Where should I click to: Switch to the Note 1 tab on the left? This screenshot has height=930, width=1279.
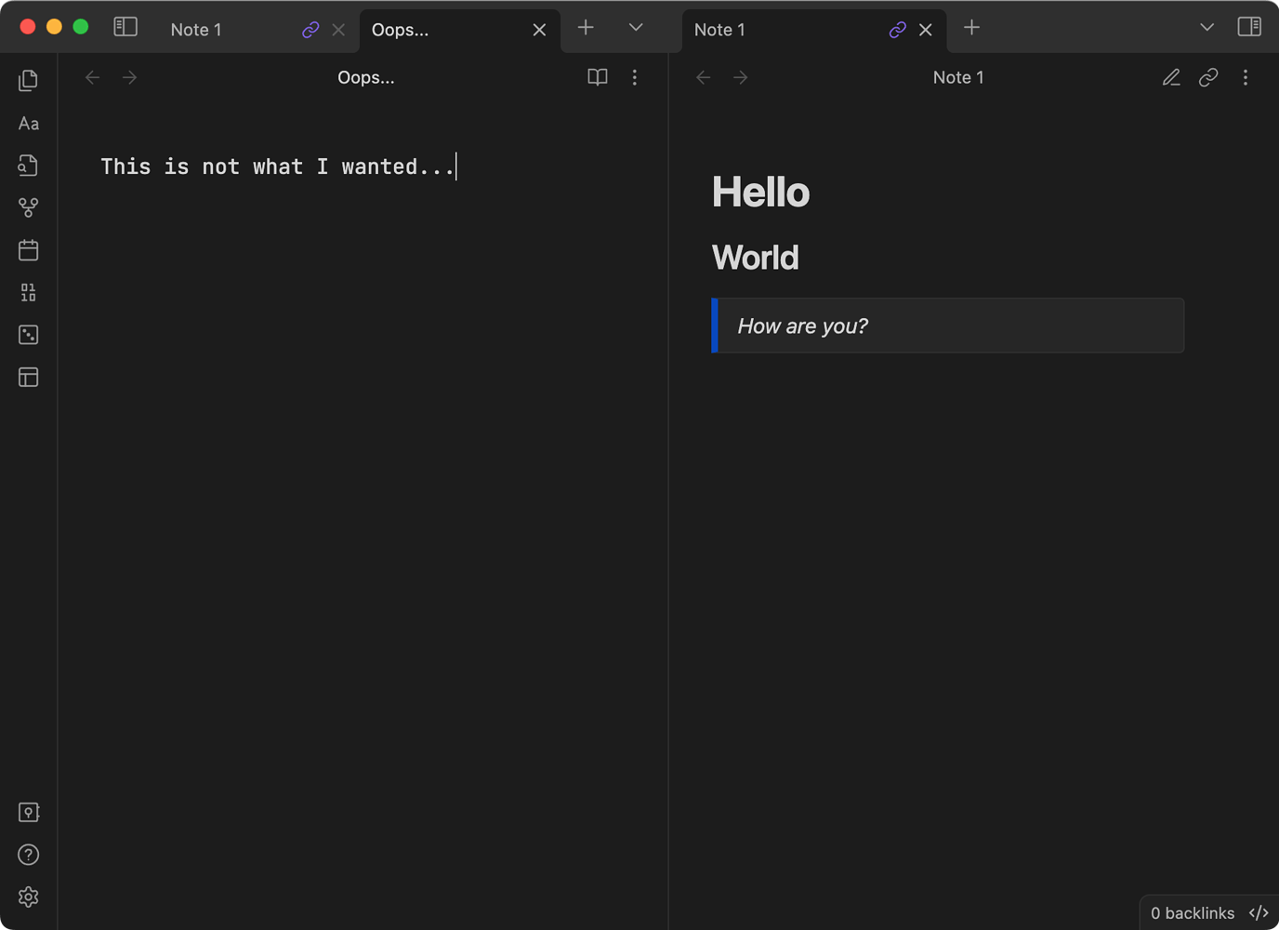[x=196, y=29]
